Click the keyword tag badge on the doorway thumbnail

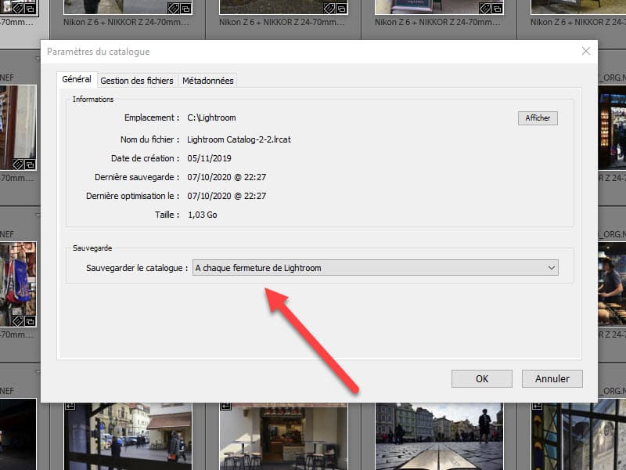coord(17,164)
